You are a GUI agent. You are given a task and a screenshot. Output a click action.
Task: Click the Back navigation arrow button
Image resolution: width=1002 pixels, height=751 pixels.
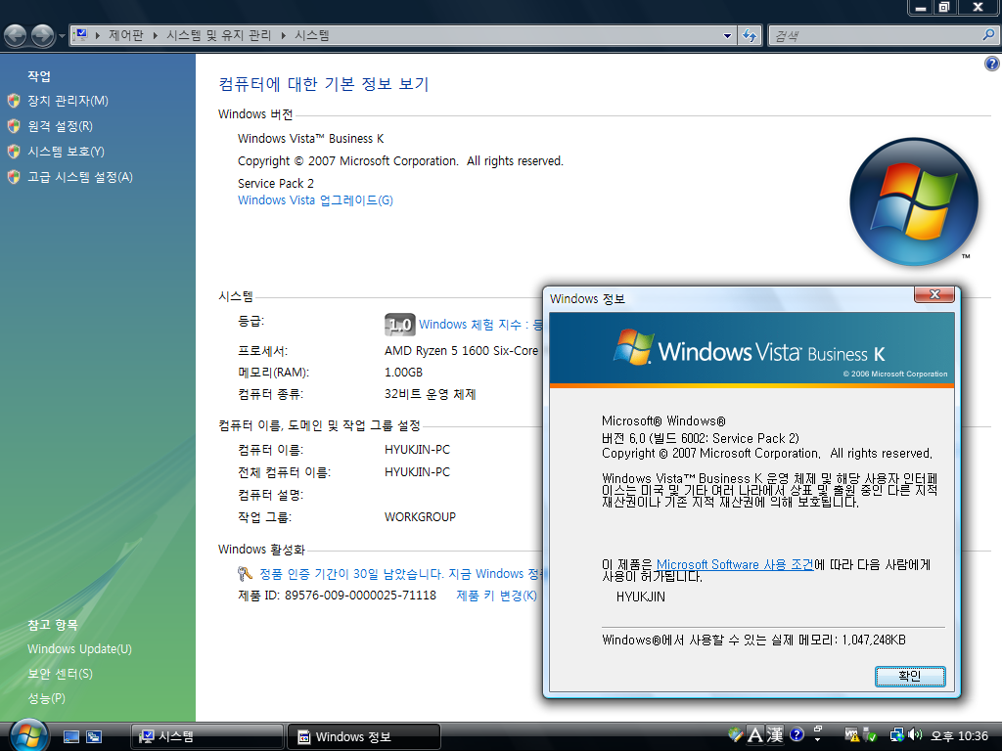[x=16, y=36]
